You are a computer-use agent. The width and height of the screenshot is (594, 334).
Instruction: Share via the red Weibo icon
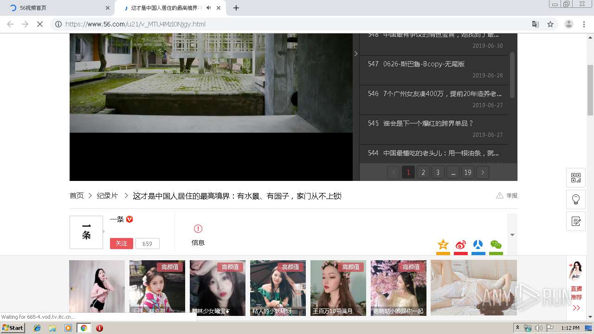pos(461,245)
